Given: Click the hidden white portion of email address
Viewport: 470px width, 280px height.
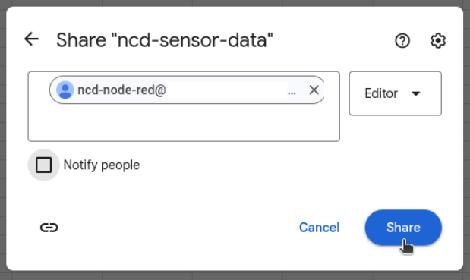Looking at the screenshot, I should [x=226, y=90].
